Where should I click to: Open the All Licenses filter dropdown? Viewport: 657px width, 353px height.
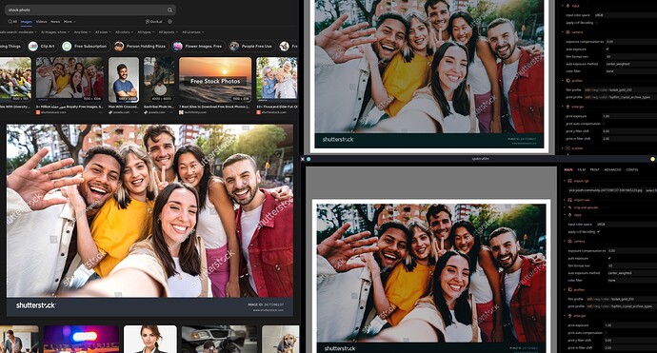[192, 32]
